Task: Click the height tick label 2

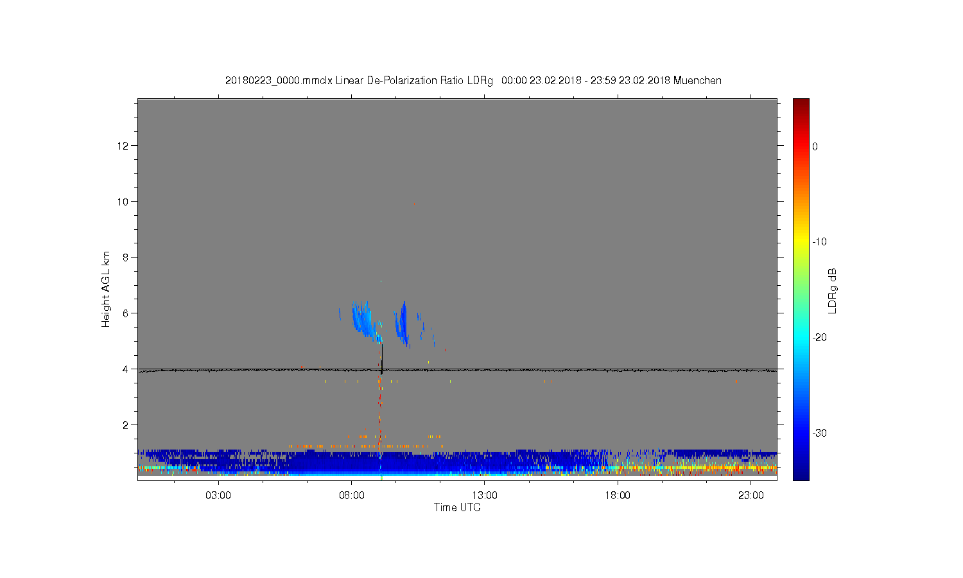Action: (126, 425)
